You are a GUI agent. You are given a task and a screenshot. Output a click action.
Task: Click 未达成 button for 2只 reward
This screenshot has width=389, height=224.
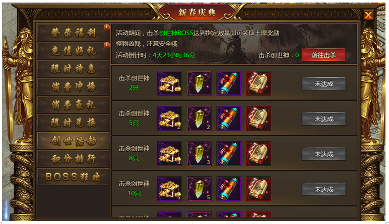(324, 84)
